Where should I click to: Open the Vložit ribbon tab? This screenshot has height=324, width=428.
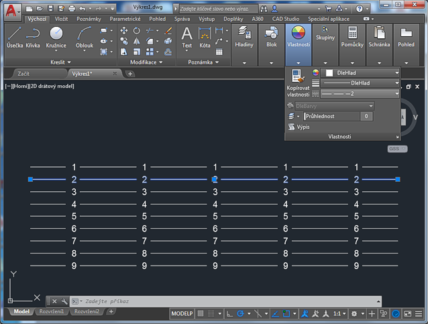[61, 19]
